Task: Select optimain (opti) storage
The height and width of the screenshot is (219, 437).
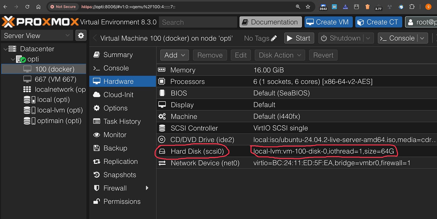Action: [44, 121]
